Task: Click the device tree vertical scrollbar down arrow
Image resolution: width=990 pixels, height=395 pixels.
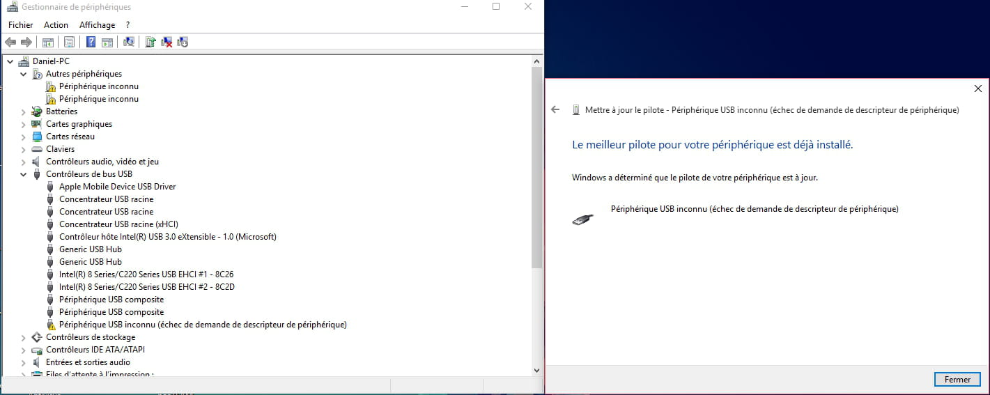Action: pos(536,370)
